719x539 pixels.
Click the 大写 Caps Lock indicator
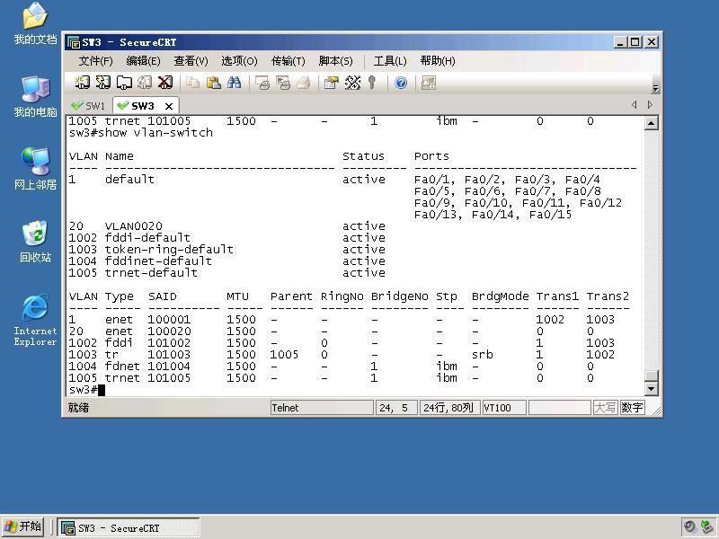[605, 408]
